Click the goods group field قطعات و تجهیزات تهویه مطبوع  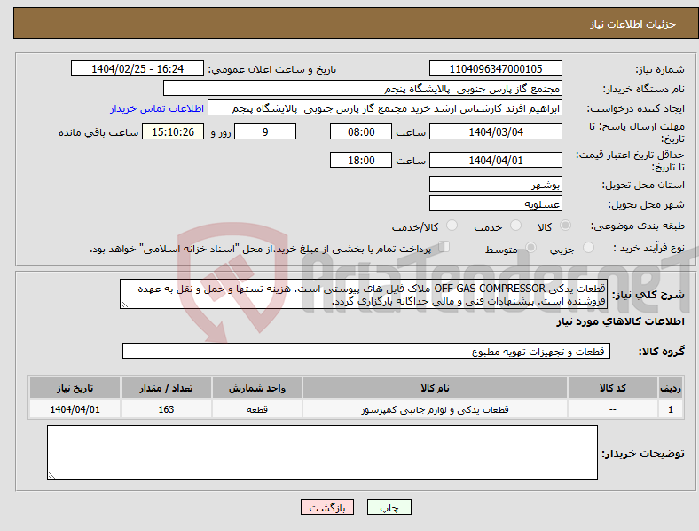tap(366, 351)
